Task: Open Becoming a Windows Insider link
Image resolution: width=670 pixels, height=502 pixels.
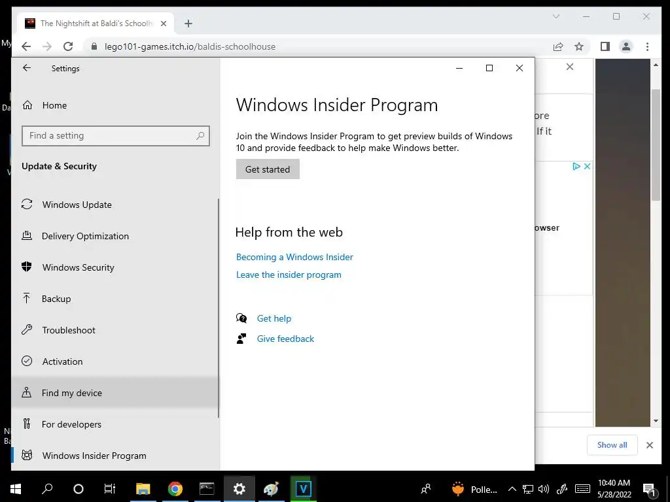Action: 294,257
